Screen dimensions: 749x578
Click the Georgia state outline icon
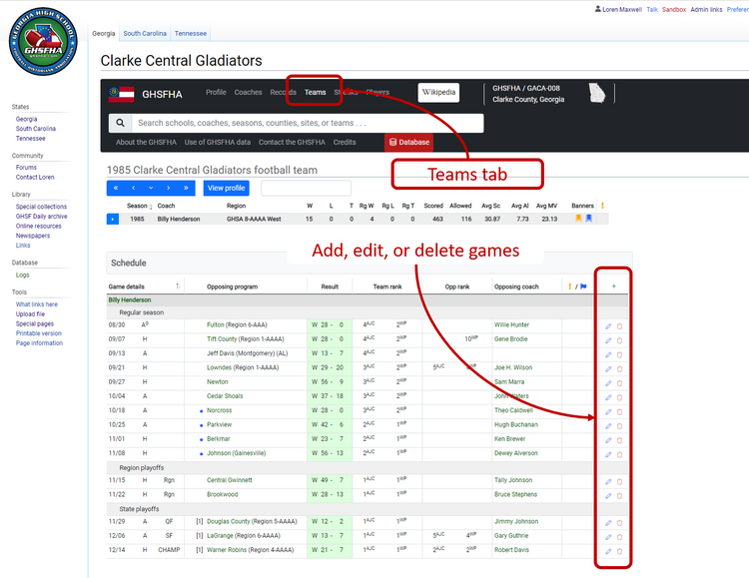(x=597, y=93)
